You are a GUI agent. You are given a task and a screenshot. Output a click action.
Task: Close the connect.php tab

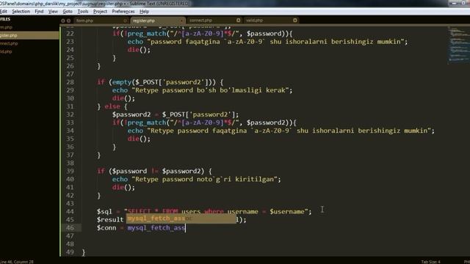click(238, 21)
